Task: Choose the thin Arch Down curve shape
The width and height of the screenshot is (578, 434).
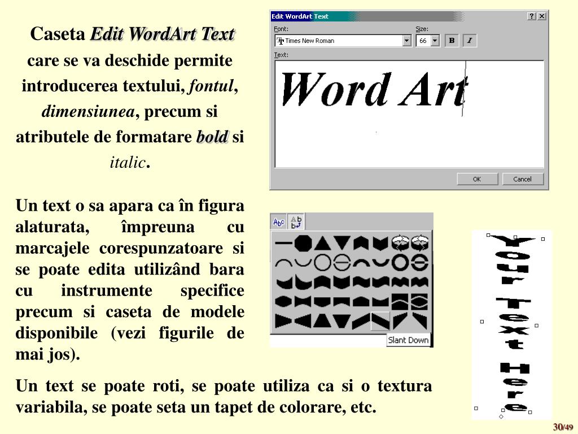Action: 303,263
